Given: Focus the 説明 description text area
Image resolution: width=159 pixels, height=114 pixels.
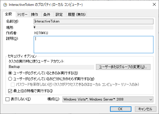Looking at the screenshot, I should click(x=94, y=44).
